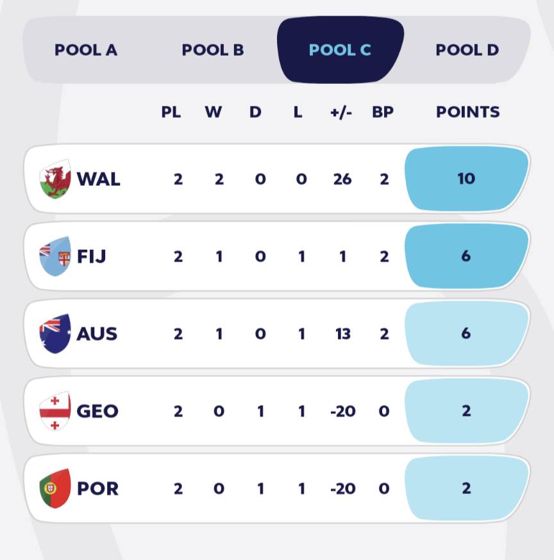Select the Pool C tab
The image size is (554, 560).
(x=340, y=49)
